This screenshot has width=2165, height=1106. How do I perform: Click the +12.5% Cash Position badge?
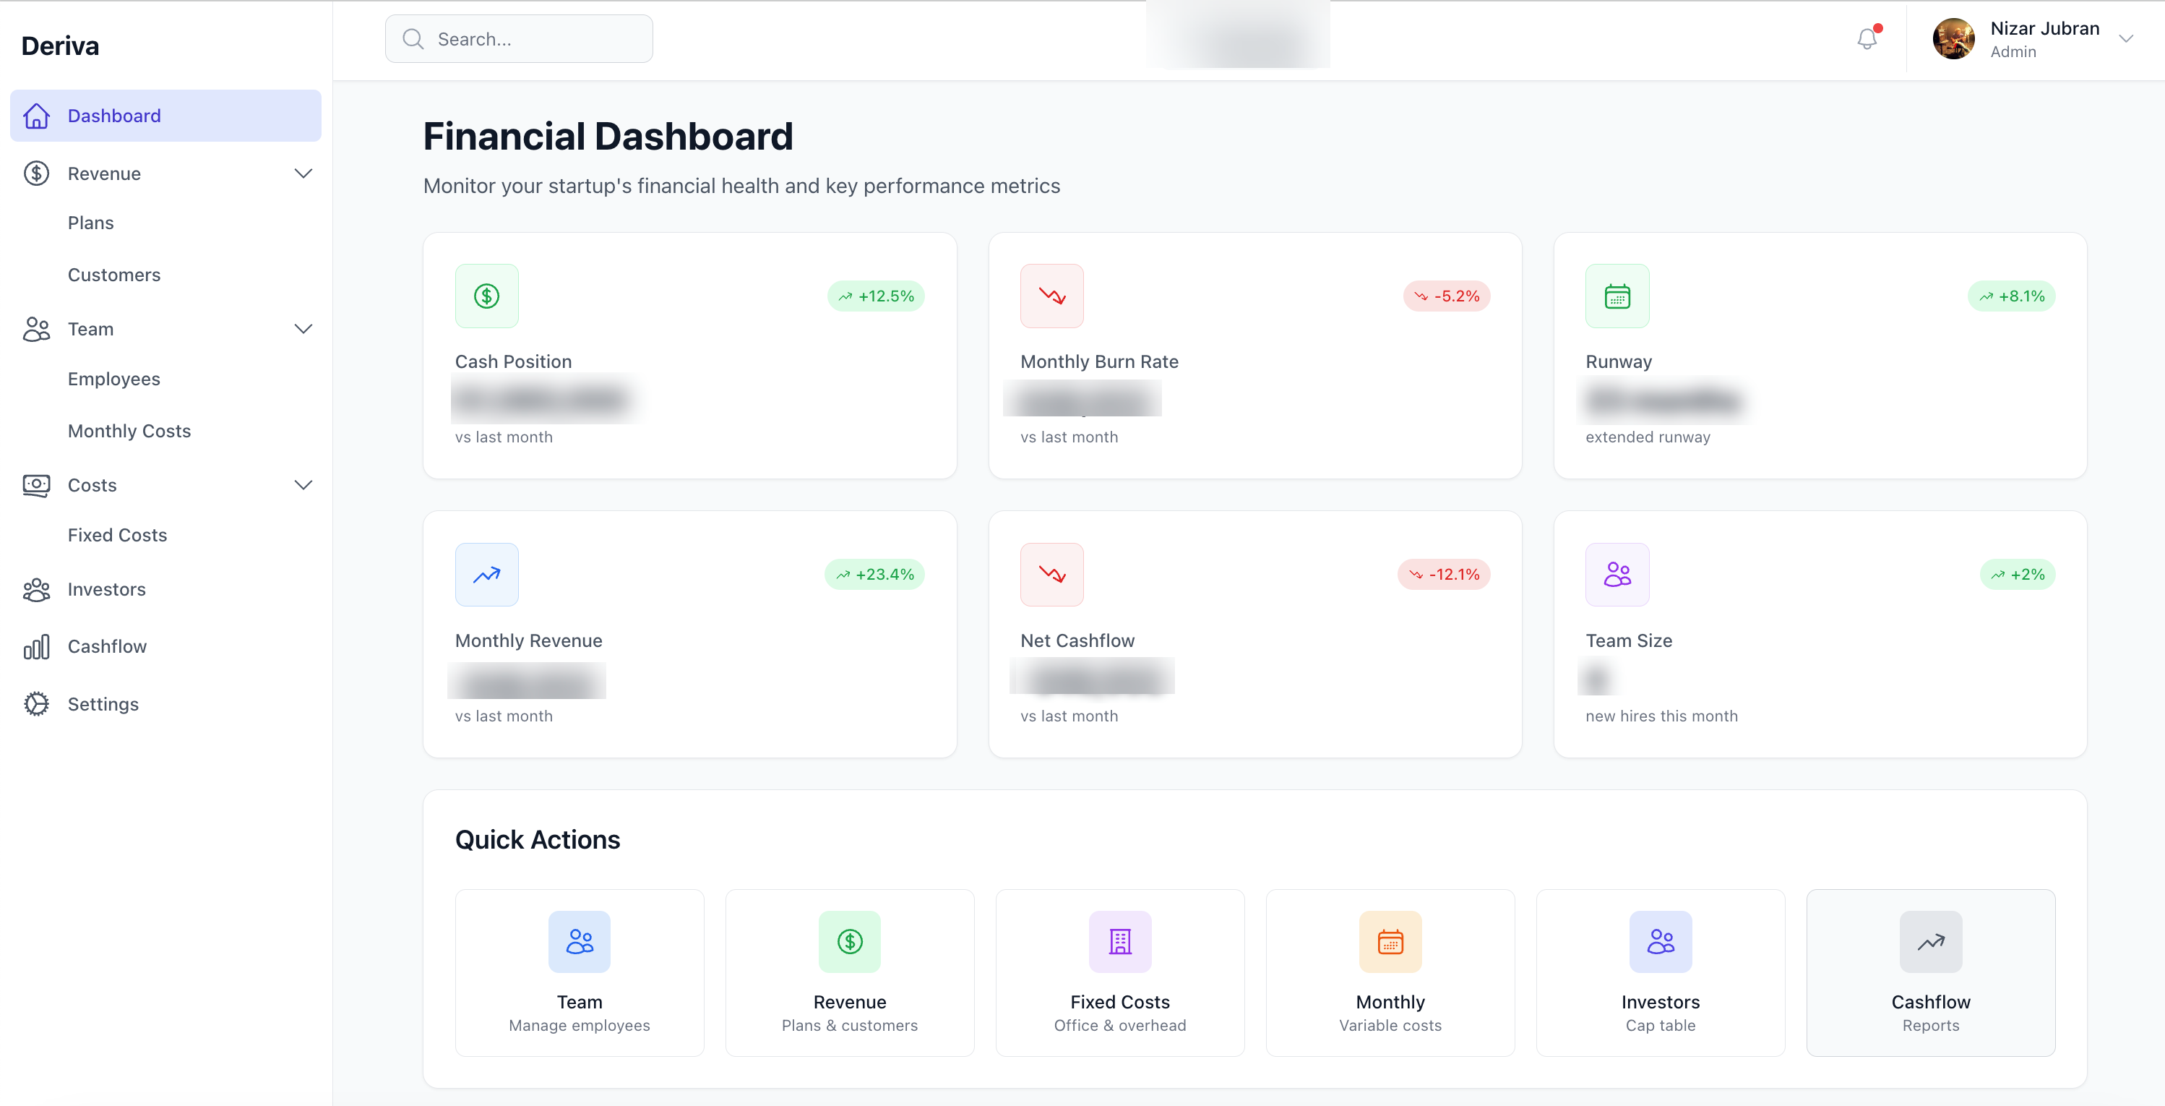click(x=876, y=296)
